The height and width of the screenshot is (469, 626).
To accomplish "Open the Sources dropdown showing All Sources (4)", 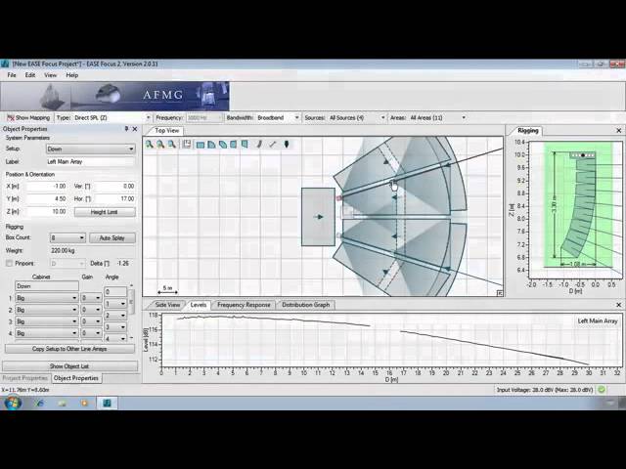I will [x=357, y=117].
